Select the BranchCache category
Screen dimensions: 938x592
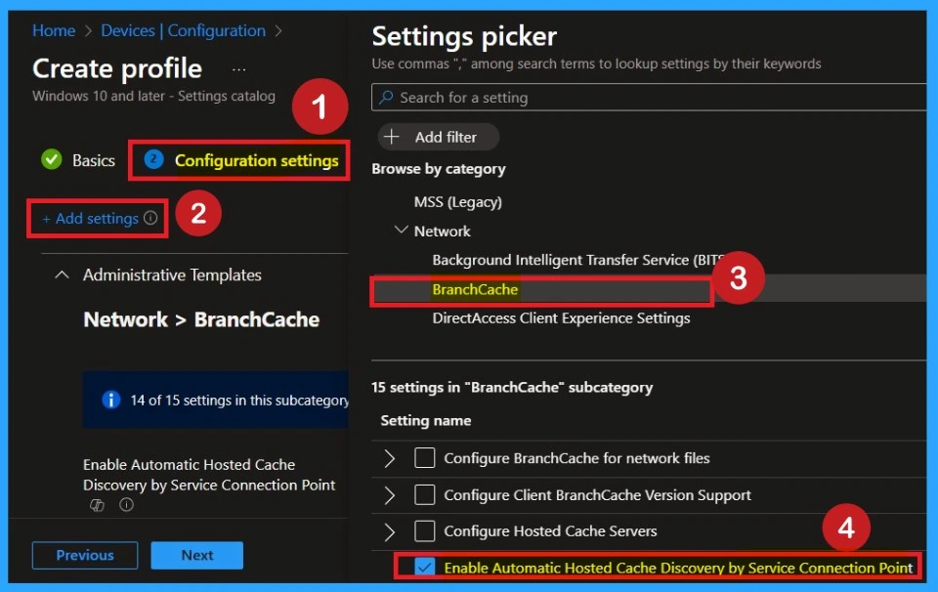click(475, 289)
